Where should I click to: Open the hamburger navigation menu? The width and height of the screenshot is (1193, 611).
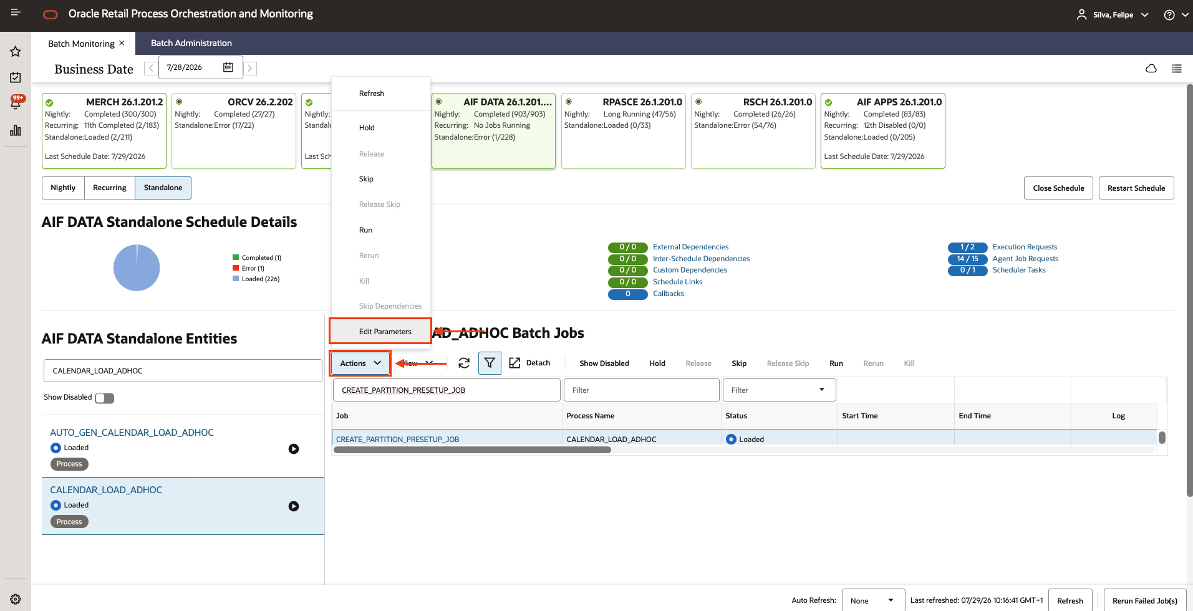[16, 12]
